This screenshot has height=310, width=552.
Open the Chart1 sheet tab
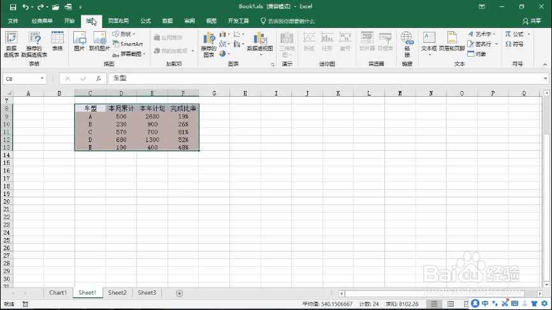point(58,293)
